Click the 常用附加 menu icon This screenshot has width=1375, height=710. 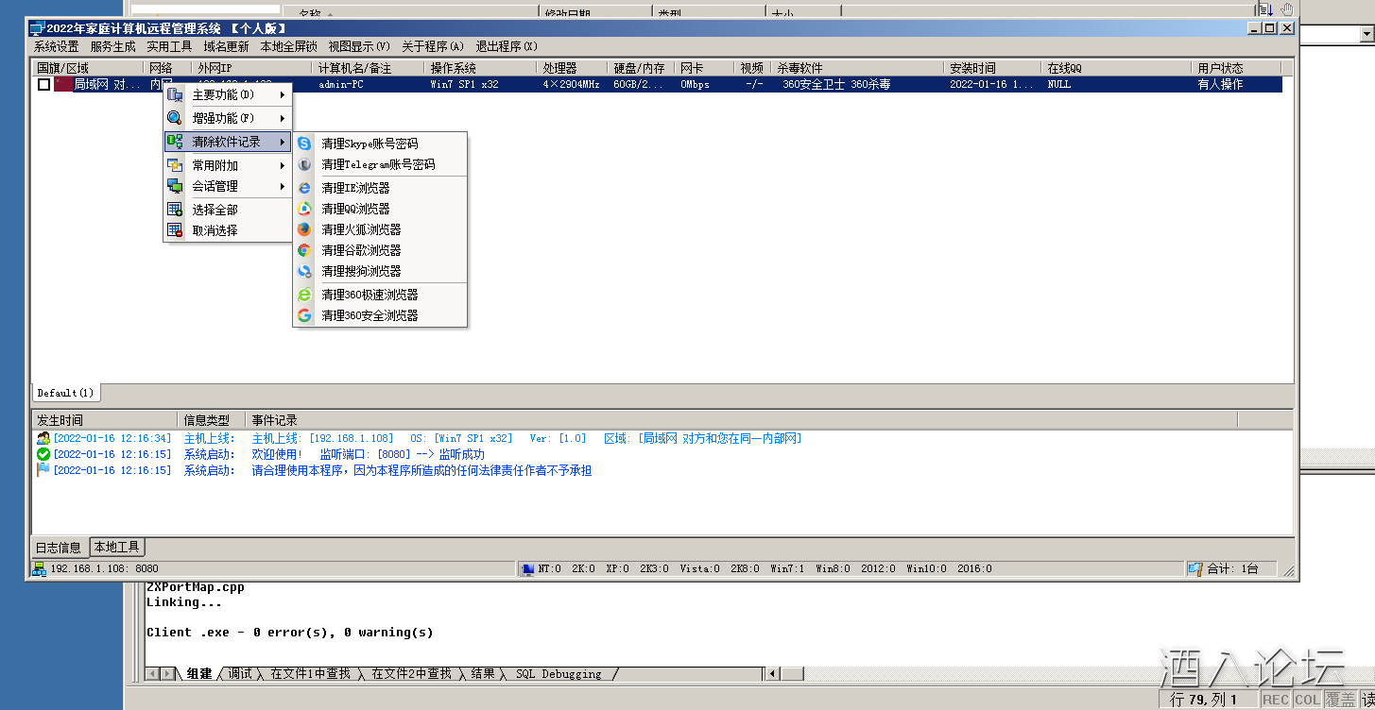pyautogui.click(x=175, y=165)
